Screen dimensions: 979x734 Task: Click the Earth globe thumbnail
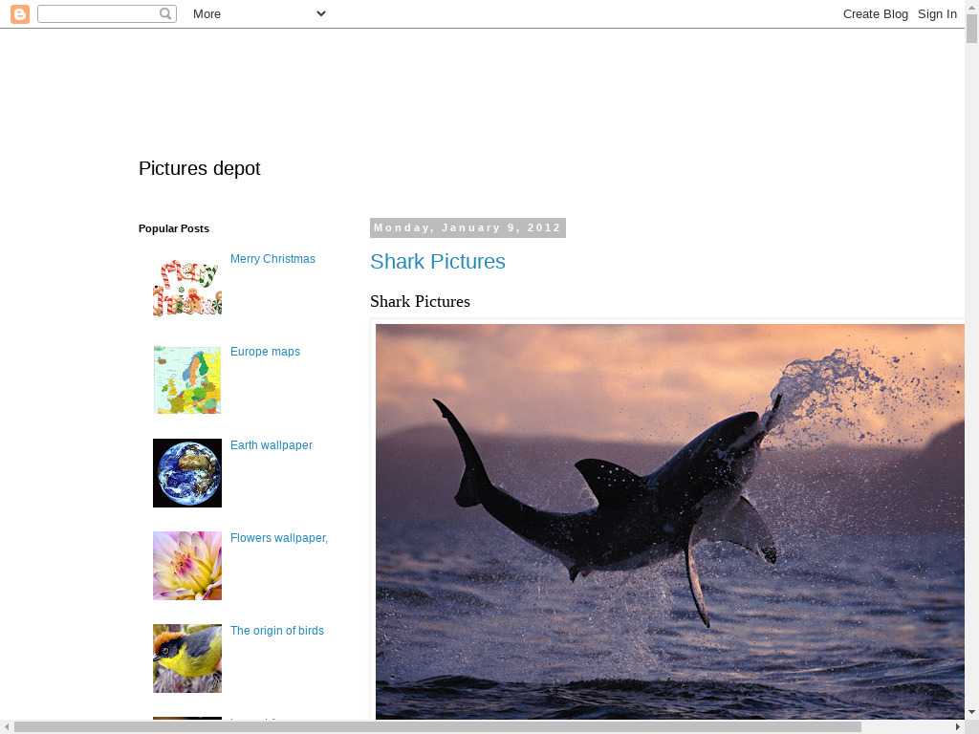(187, 473)
